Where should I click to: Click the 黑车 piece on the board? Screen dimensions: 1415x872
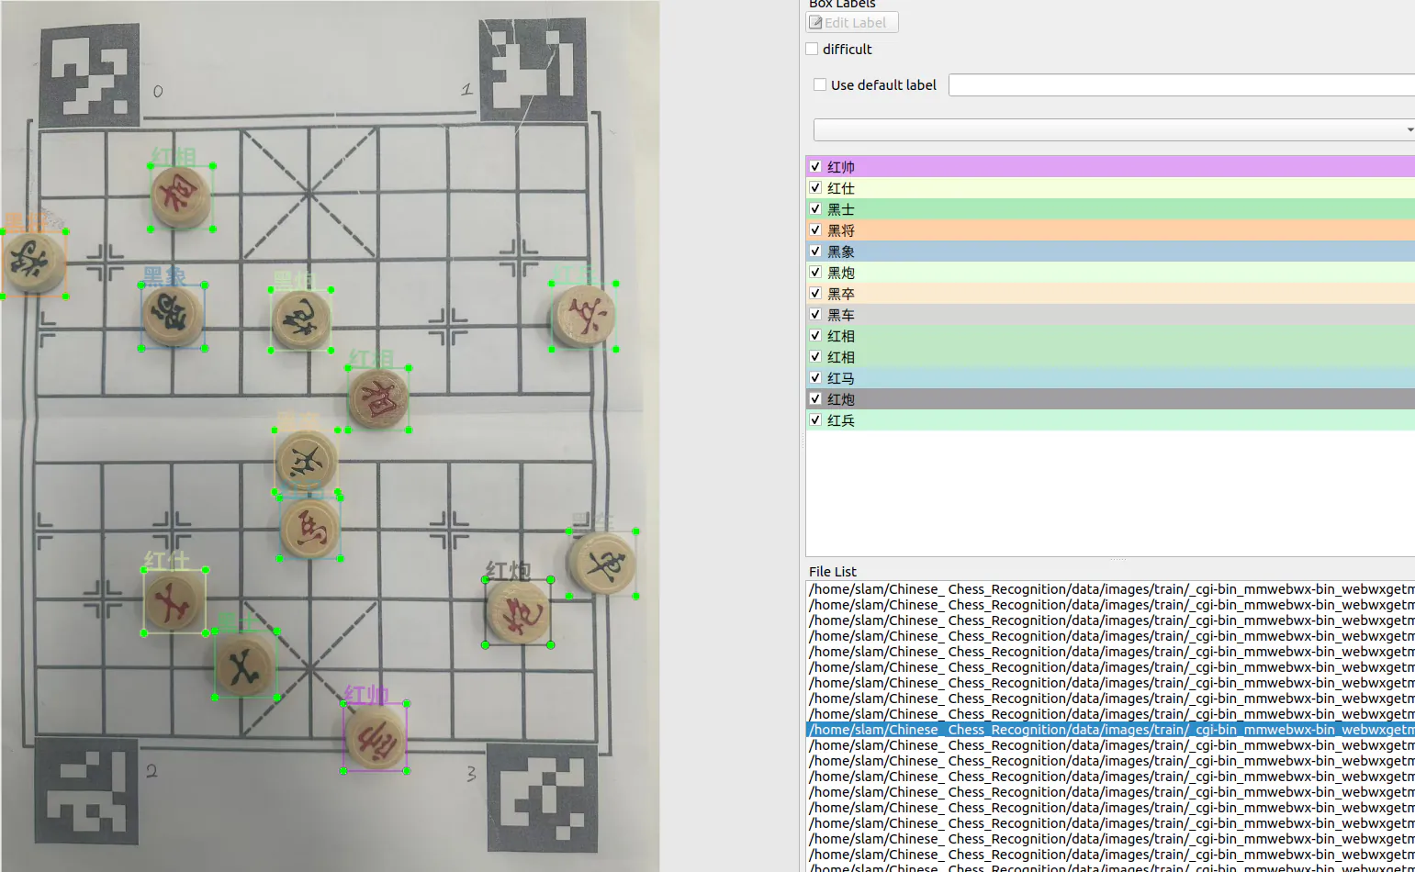[x=602, y=564]
